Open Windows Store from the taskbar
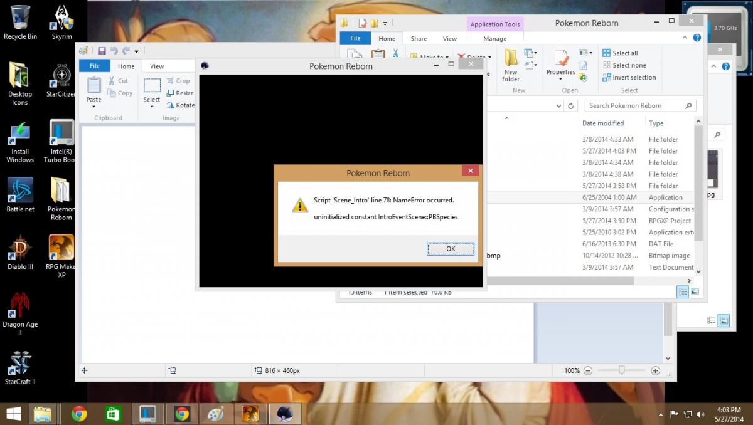 pos(113,414)
